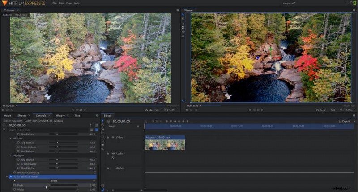Select the Ripple Edit tool in Editor toolbar
This screenshot has height=192, width=358.
pyautogui.click(x=102, y=141)
